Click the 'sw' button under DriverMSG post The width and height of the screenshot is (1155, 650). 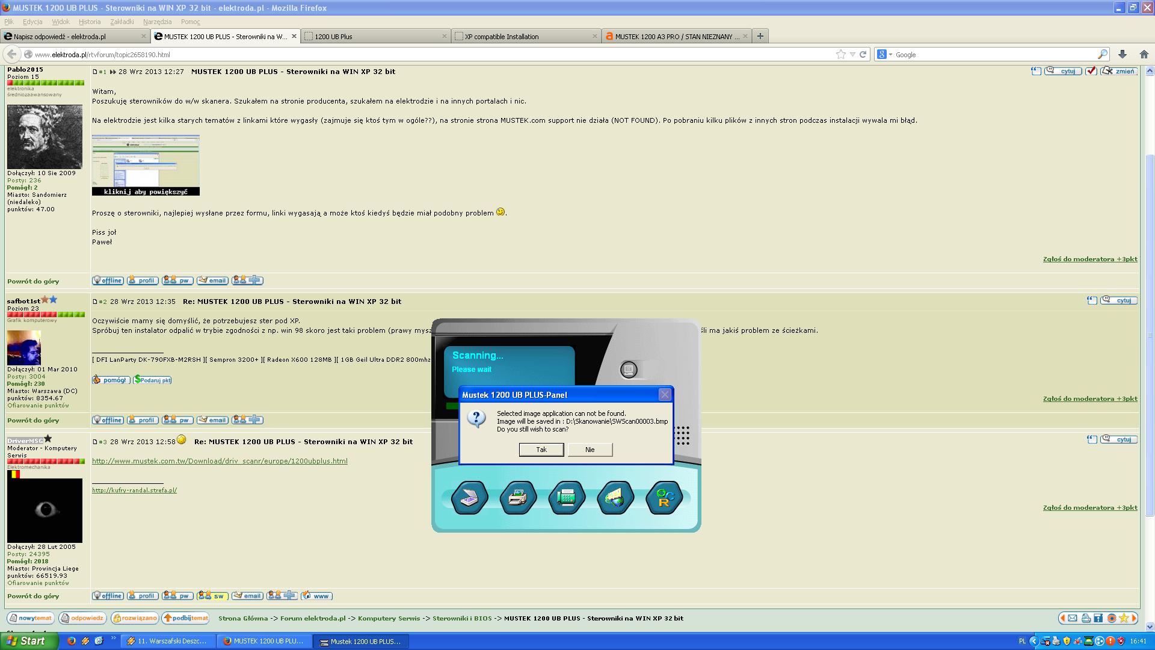click(x=212, y=596)
